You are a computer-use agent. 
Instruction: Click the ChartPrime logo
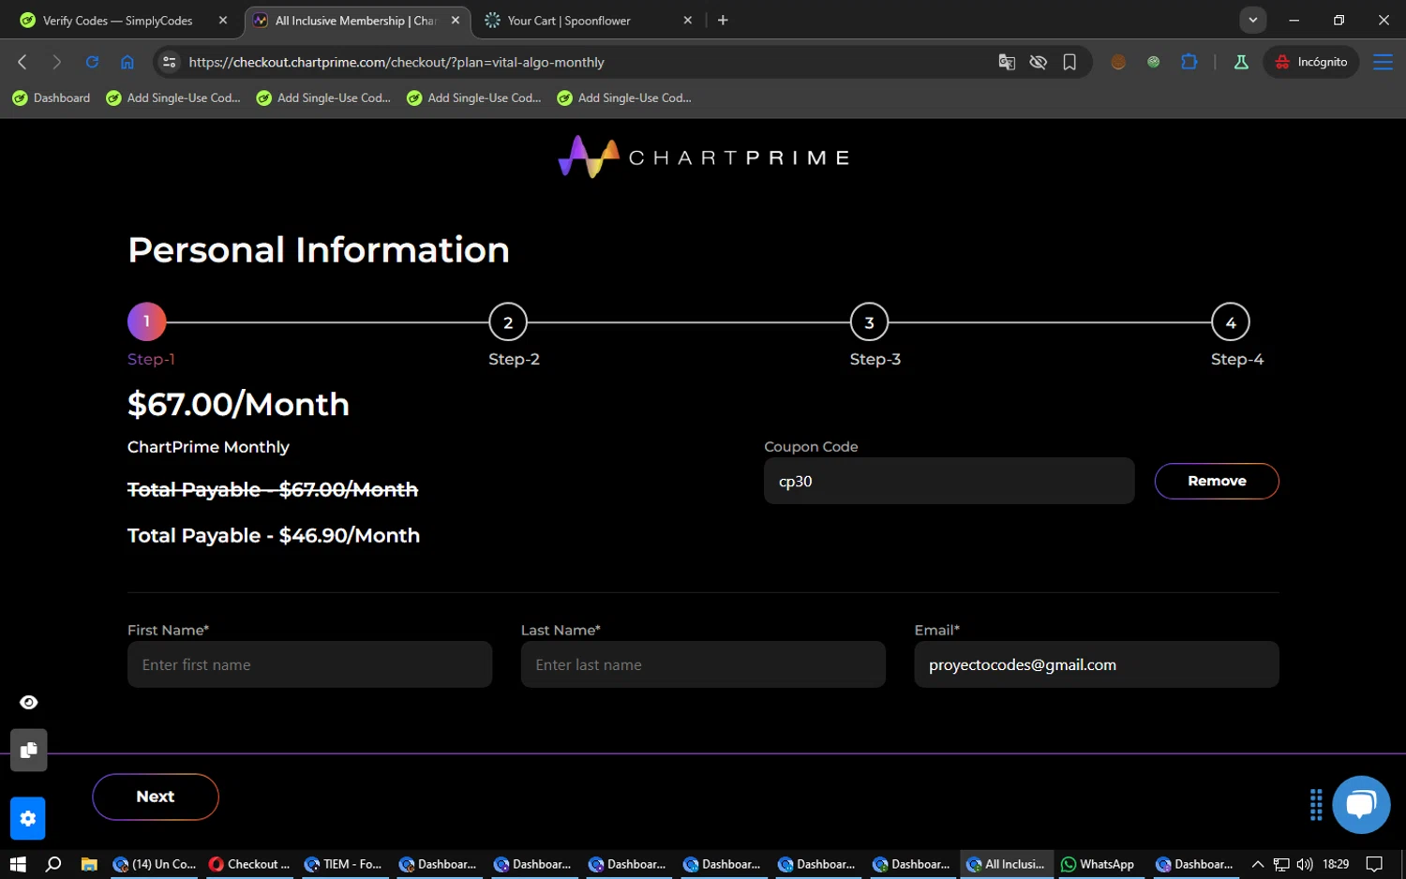tap(703, 157)
